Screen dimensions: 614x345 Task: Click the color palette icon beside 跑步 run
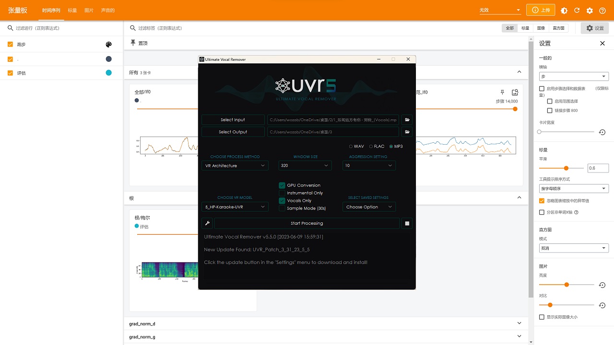[108, 45]
